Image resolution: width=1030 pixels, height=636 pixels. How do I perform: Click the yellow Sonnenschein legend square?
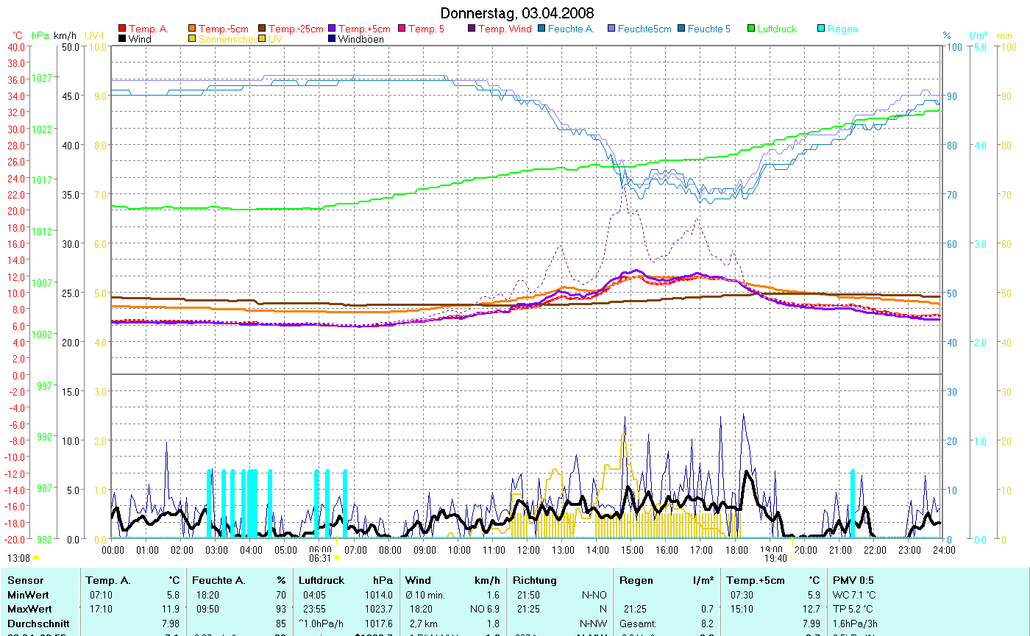[x=193, y=39]
